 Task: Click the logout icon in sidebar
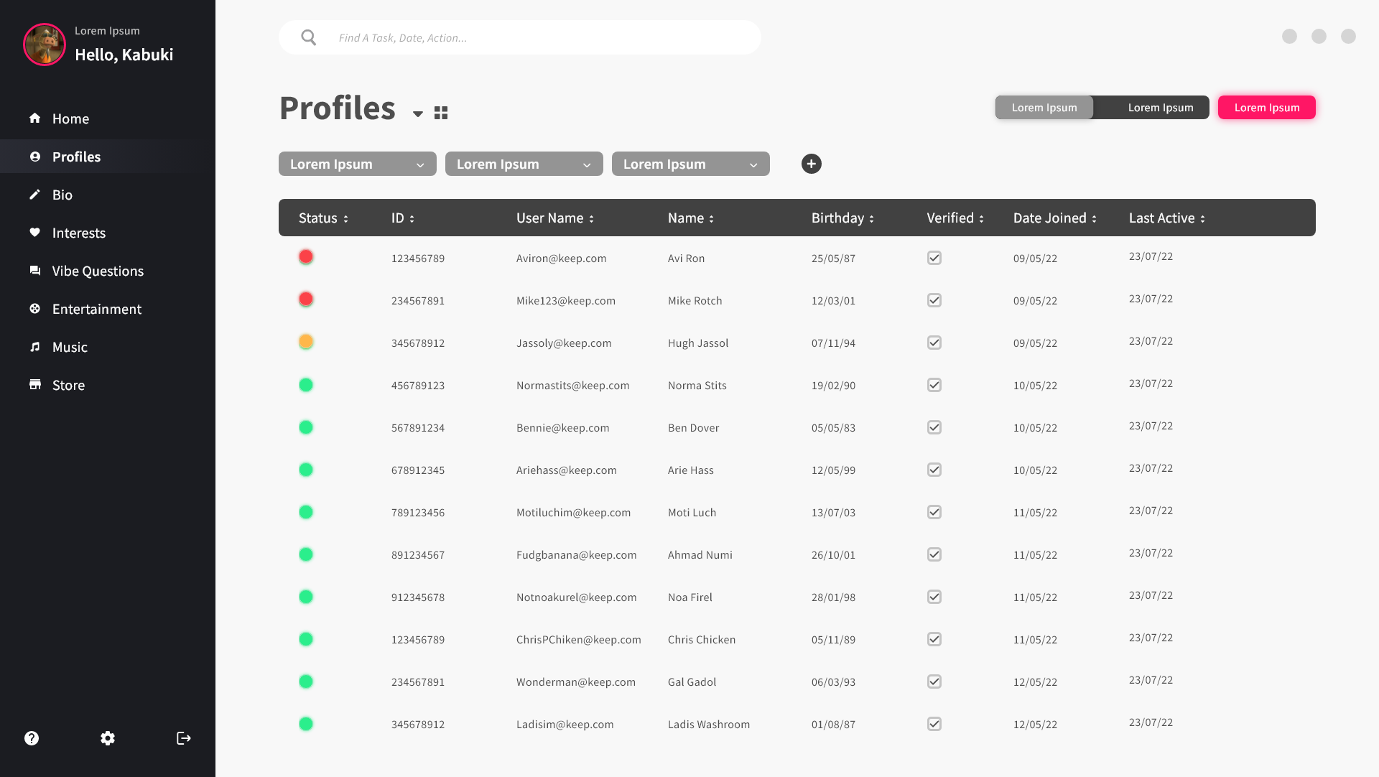click(184, 738)
